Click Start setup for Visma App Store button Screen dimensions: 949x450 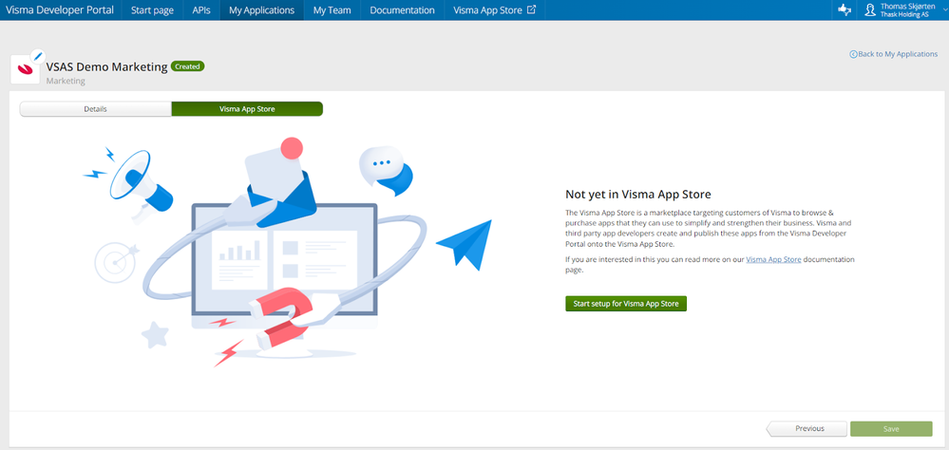coord(626,304)
